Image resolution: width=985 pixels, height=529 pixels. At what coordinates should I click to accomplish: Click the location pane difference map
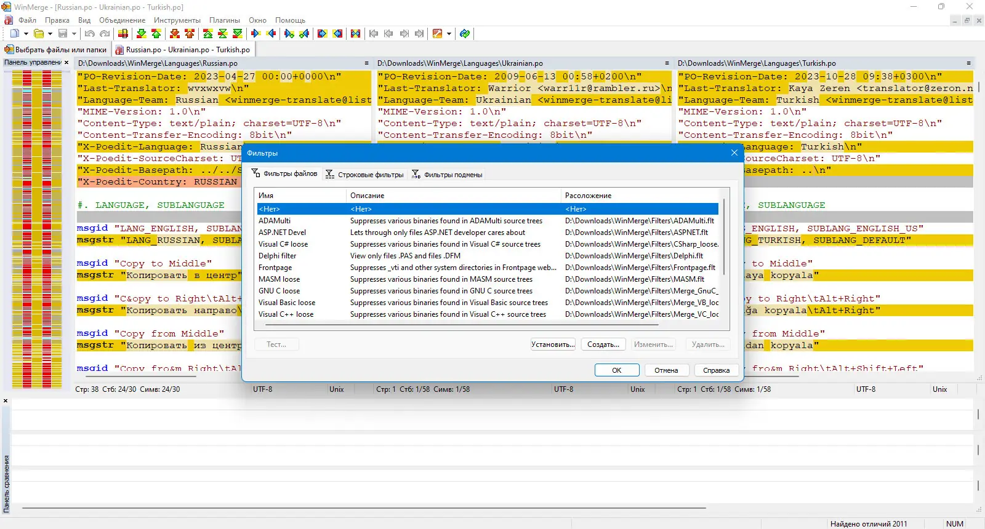tap(37, 229)
